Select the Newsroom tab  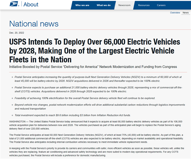(124, 5)
